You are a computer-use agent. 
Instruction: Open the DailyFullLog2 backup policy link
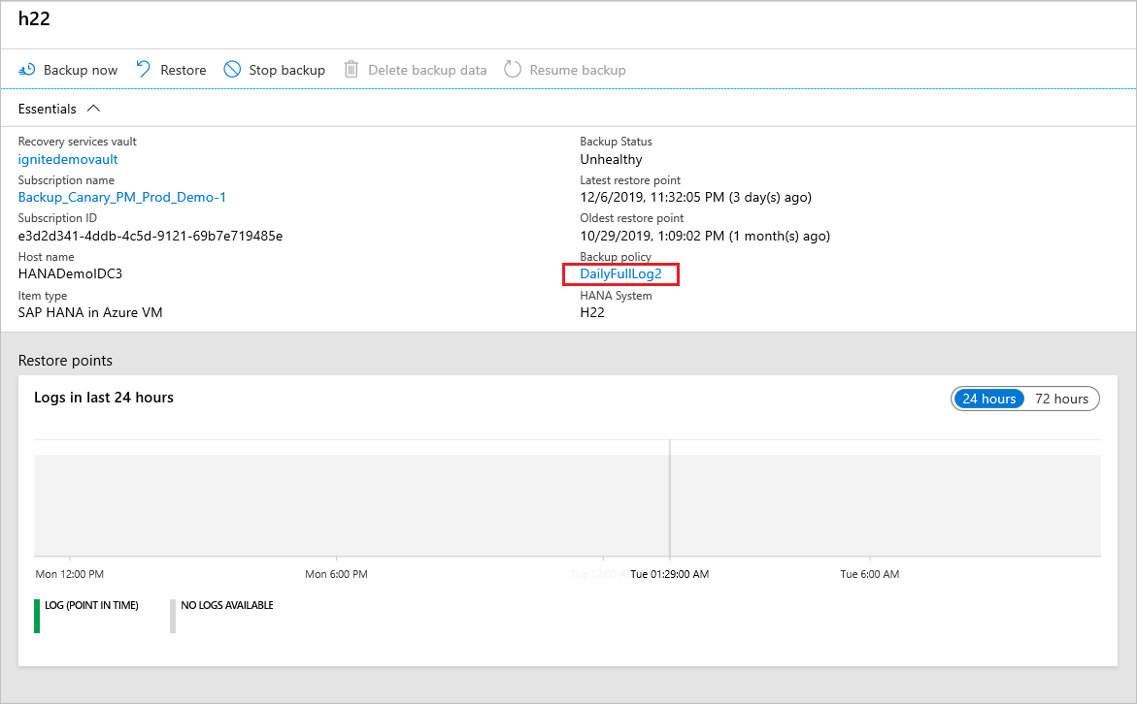point(619,273)
